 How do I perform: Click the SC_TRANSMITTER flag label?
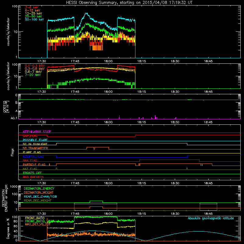(x=35, y=148)
